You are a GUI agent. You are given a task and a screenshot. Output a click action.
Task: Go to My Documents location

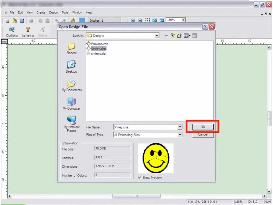72,85
